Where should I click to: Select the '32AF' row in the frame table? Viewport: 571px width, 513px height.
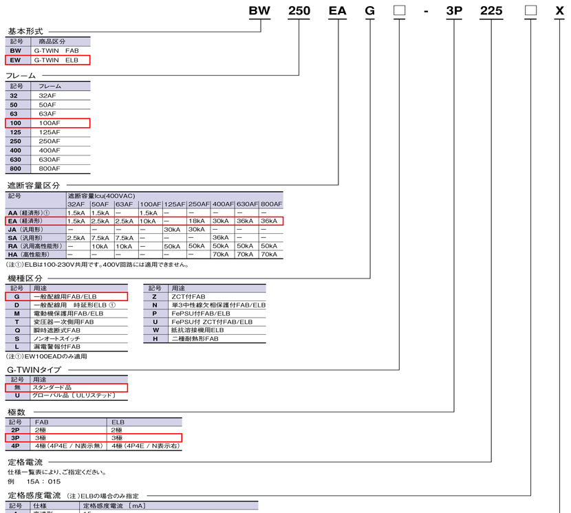click(x=47, y=96)
